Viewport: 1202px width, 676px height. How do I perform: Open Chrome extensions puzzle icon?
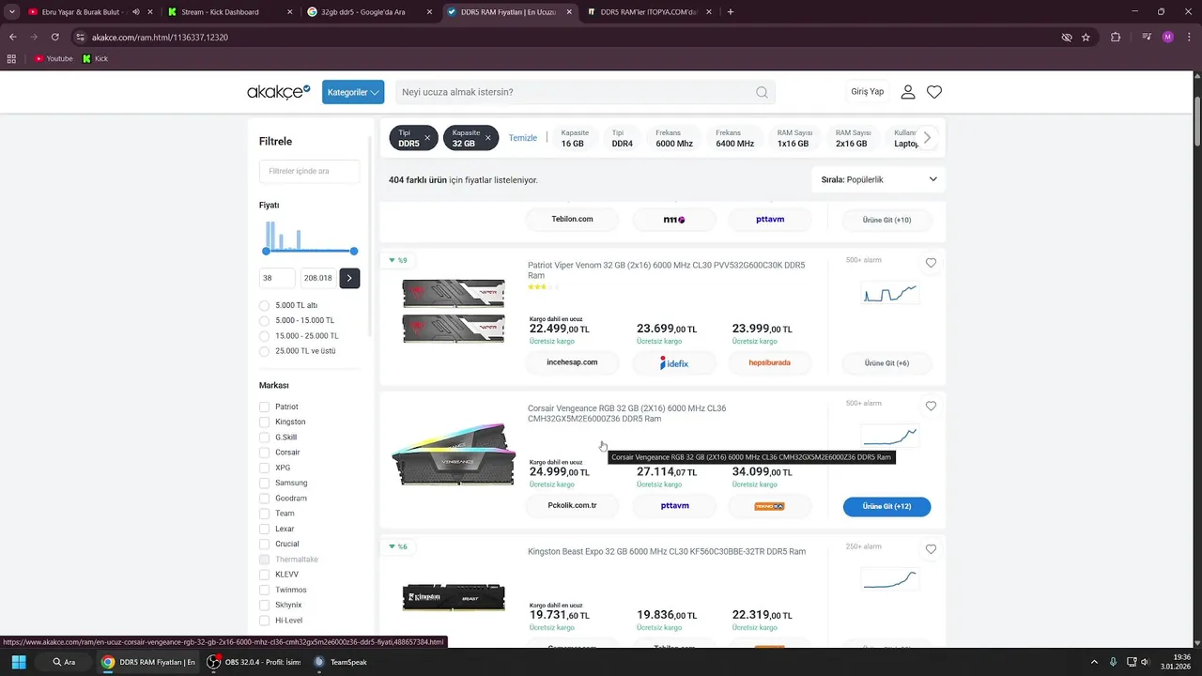pos(1116,37)
